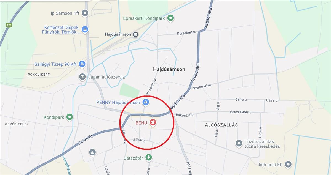
Task: Open the Játszótér tree marker
Action: tap(149, 158)
